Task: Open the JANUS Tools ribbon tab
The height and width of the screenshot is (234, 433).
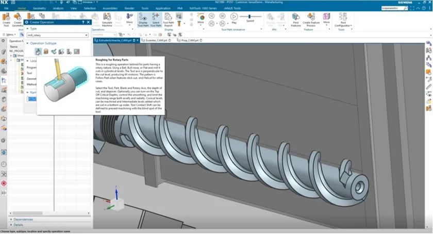Action: coord(232,8)
